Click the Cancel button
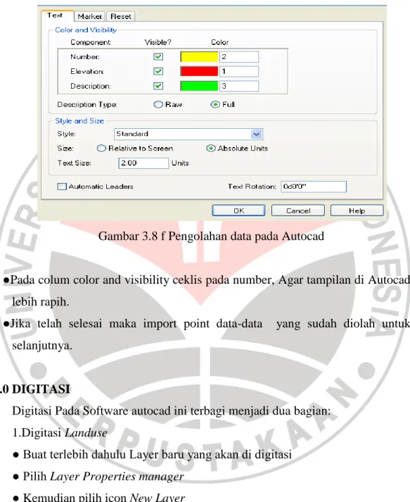This screenshot has width=410, height=502. click(x=298, y=211)
